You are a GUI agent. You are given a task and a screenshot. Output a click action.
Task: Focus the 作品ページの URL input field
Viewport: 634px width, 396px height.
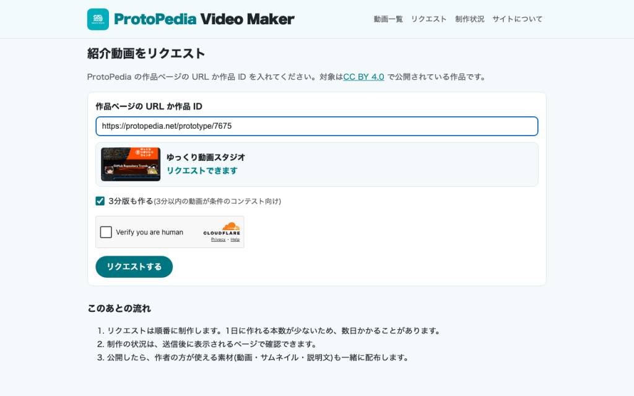click(317, 126)
